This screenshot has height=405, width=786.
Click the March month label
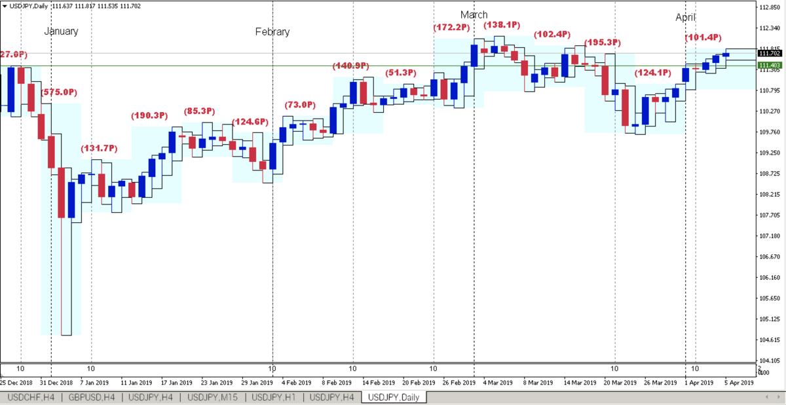click(x=474, y=15)
